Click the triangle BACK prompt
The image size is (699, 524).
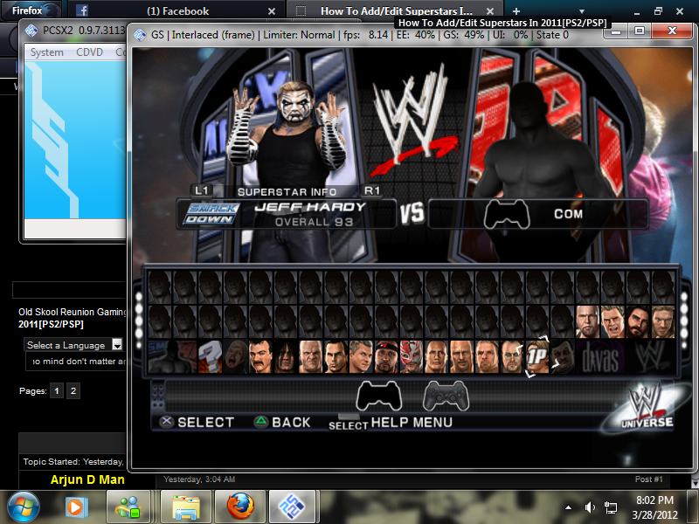[x=282, y=422]
